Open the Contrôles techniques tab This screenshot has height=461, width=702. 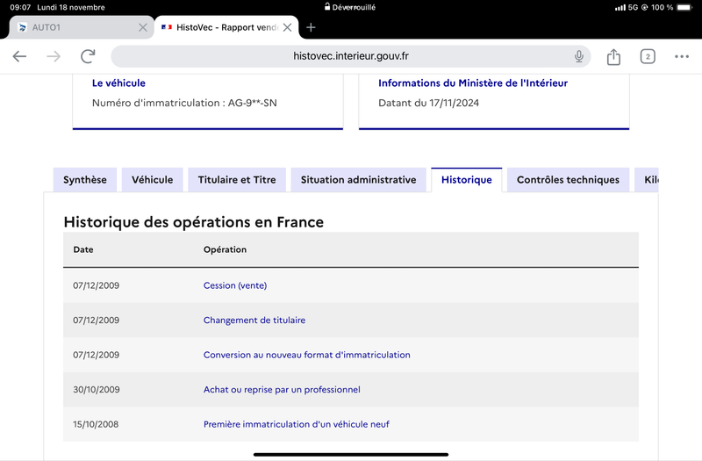pos(568,180)
